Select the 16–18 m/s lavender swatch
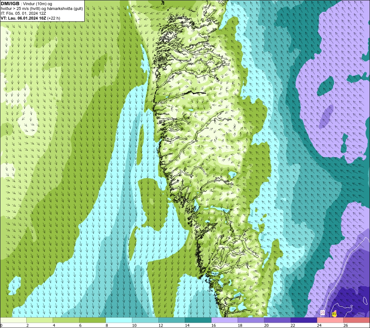Screen dimensions: 370x328 click(x=225, y=320)
